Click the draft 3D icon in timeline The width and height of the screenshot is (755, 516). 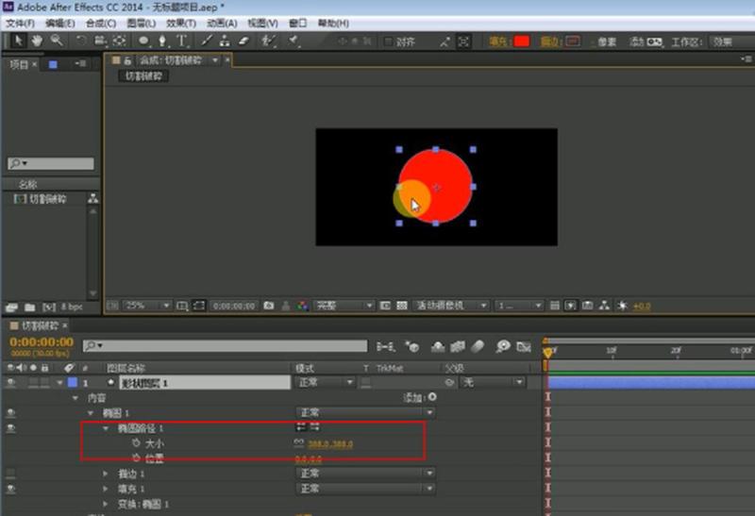tap(412, 346)
